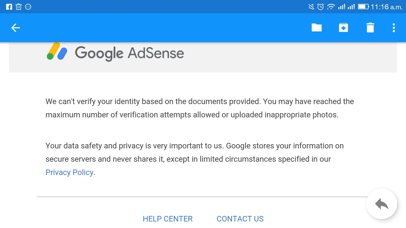This screenshot has height=228, width=406.
Task: Tap the alarm clock status icon
Action: click(320, 7)
